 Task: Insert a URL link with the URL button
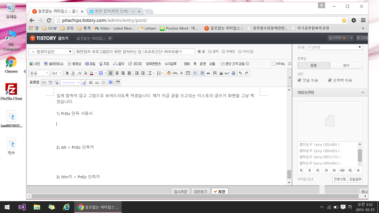[175, 73]
